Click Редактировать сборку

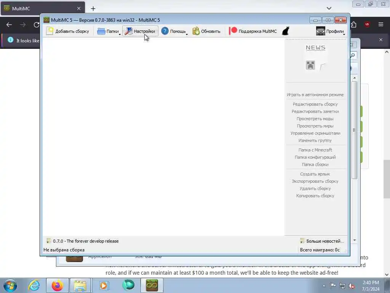point(315,104)
